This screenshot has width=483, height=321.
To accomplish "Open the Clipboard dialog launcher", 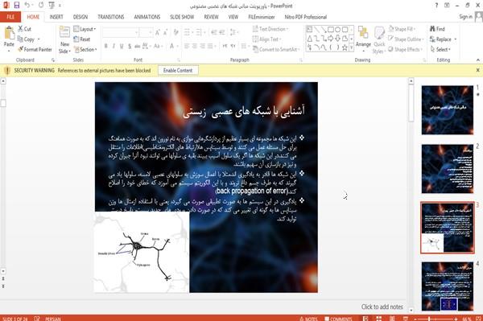I will [x=53, y=60].
